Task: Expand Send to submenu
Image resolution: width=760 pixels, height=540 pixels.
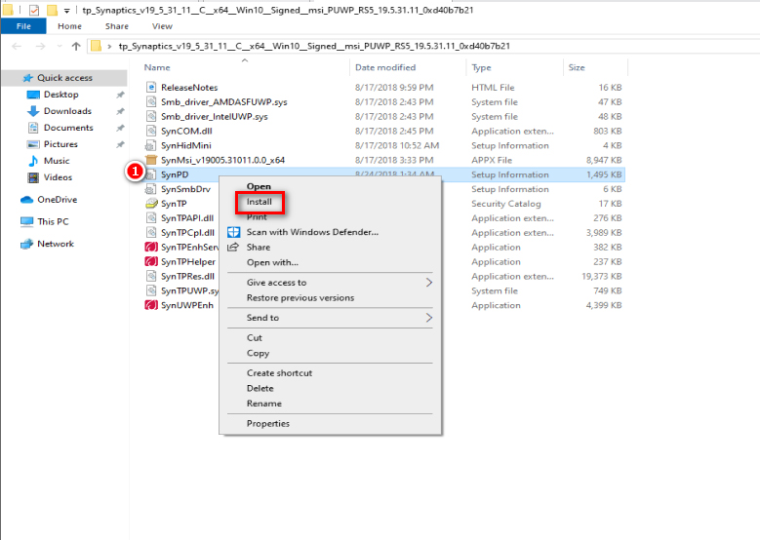Action: click(x=429, y=318)
